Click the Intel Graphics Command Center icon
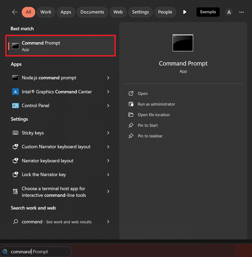The height and width of the screenshot is (257, 252). [15, 92]
